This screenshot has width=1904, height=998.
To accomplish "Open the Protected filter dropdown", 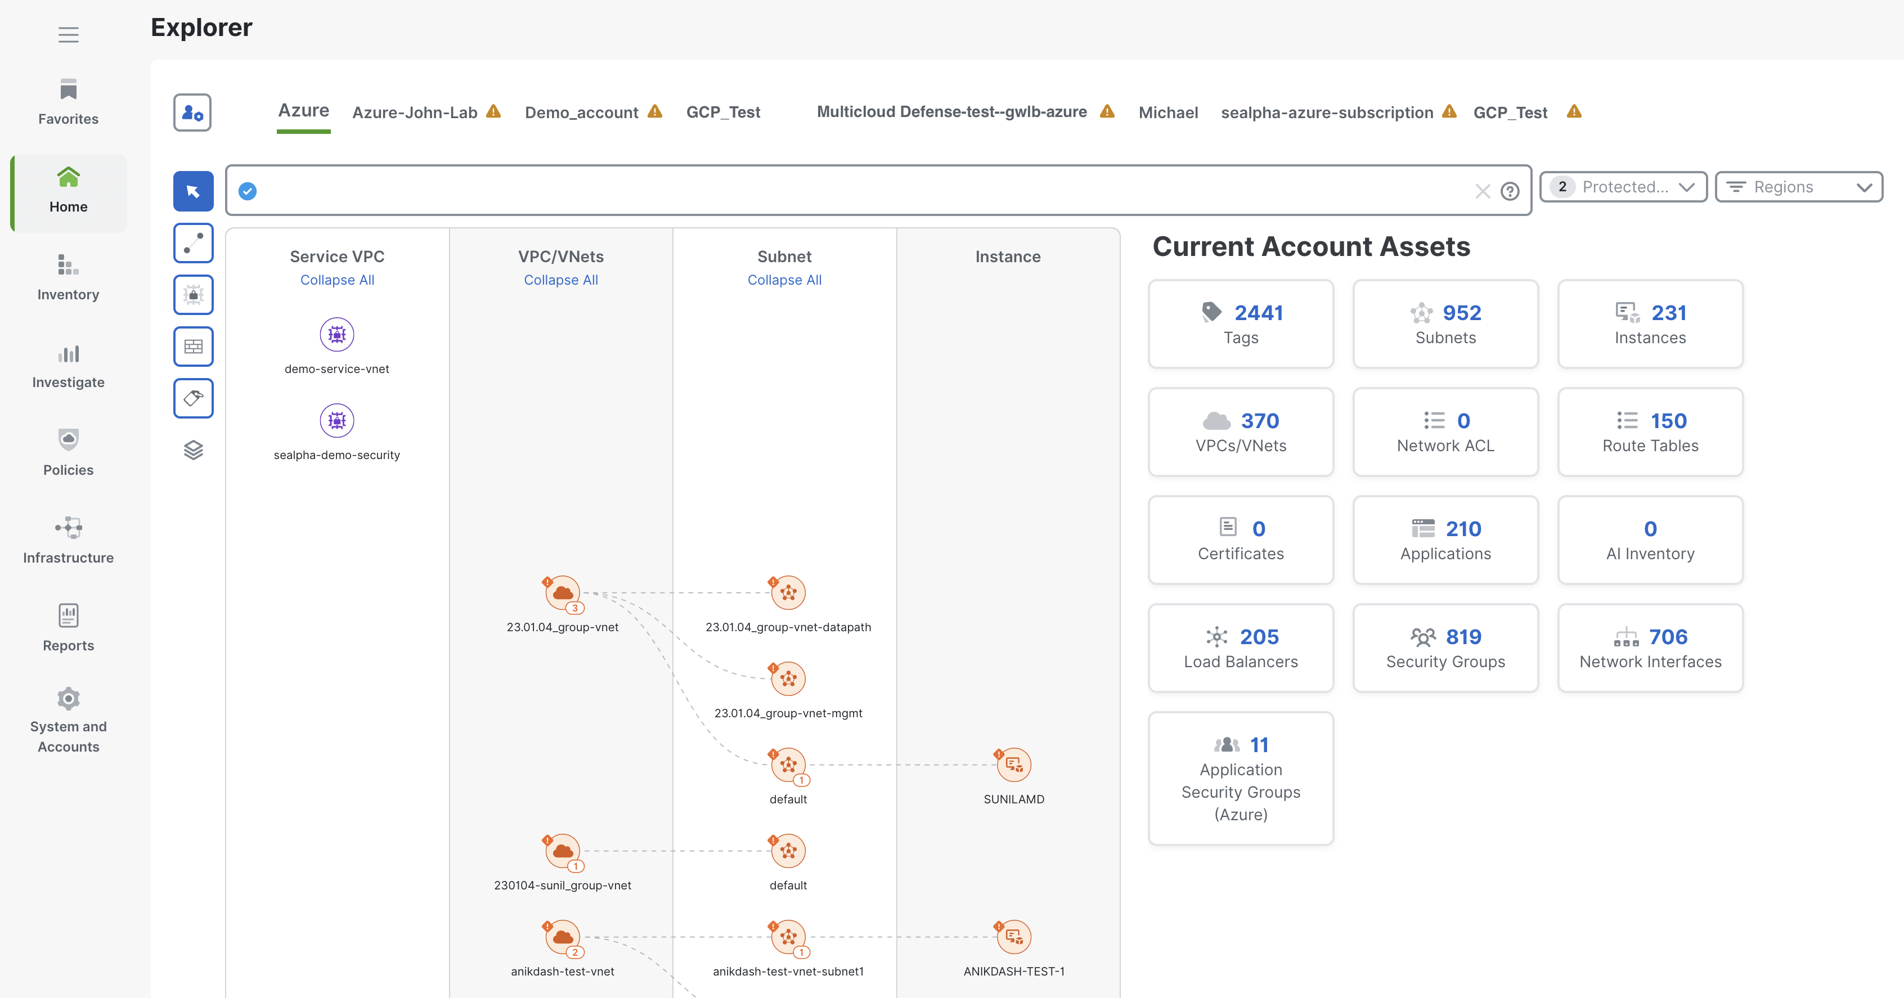I will click(1622, 187).
